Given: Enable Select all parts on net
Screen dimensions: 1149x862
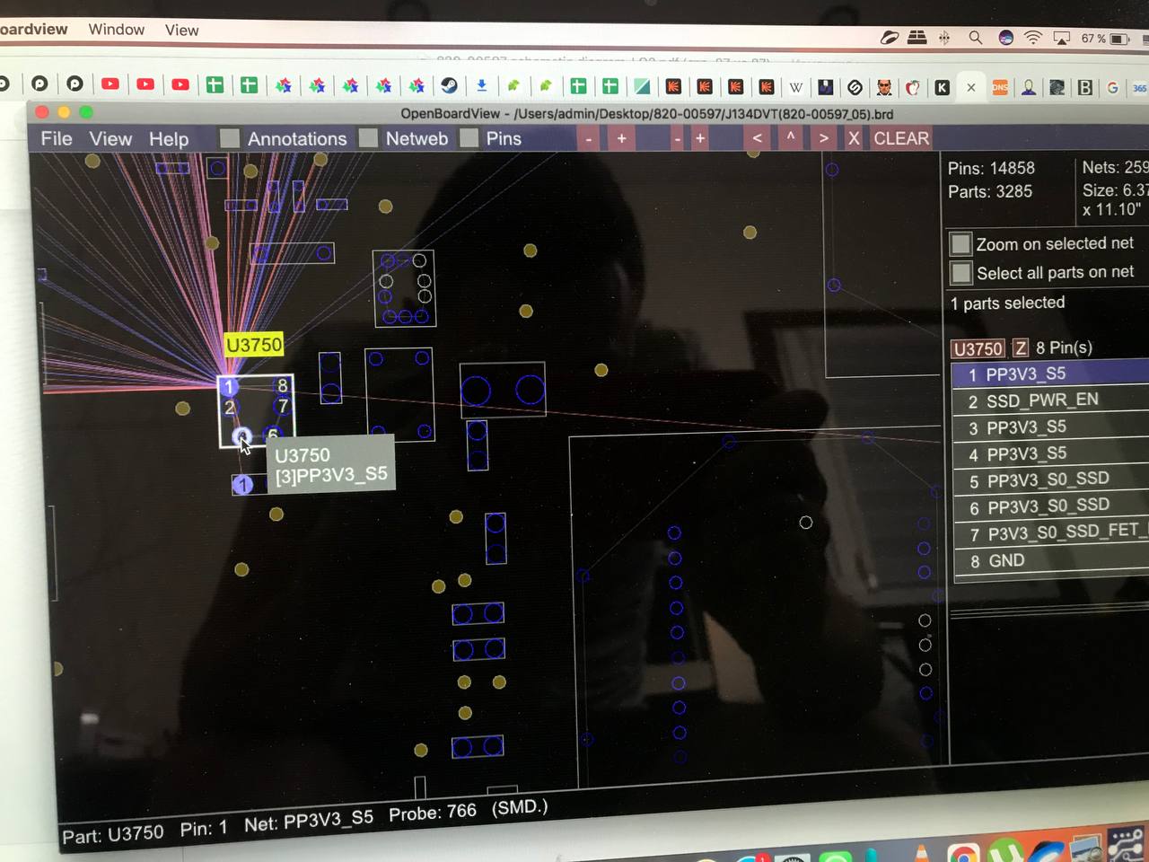Looking at the screenshot, I should pos(961,272).
